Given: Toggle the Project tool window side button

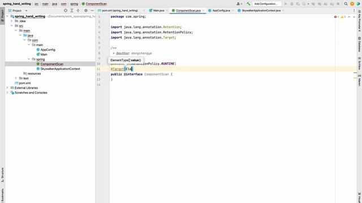Looking at the screenshot, I should 2,15.
